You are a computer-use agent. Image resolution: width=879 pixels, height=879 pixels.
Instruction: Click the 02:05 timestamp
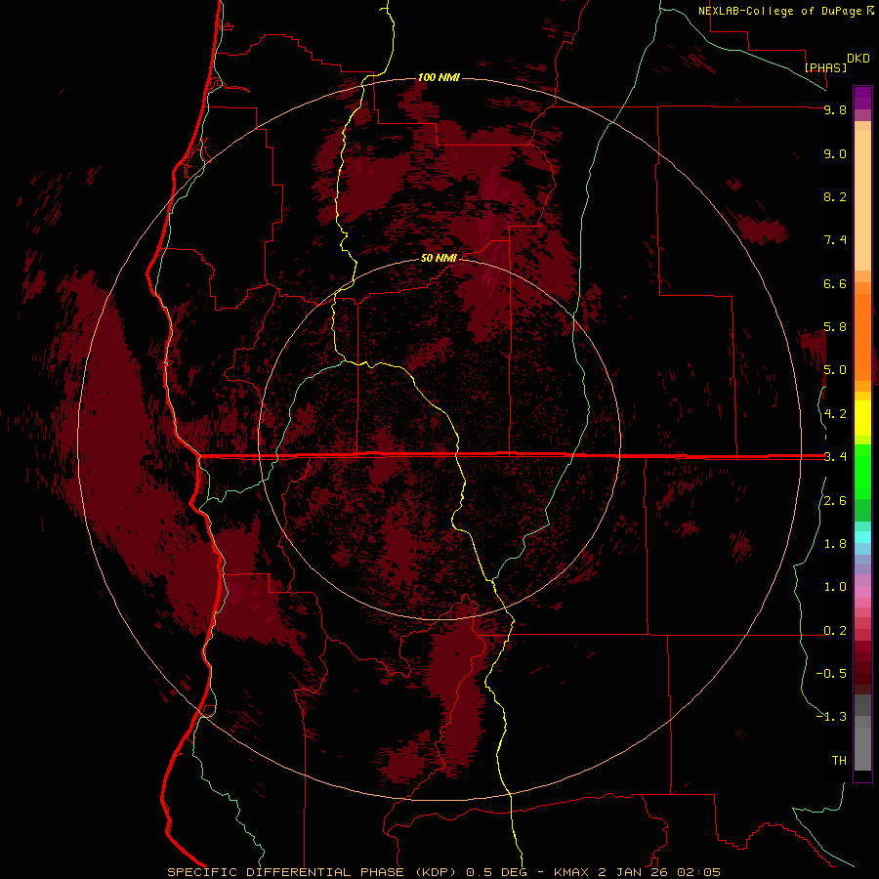[x=698, y=872]
